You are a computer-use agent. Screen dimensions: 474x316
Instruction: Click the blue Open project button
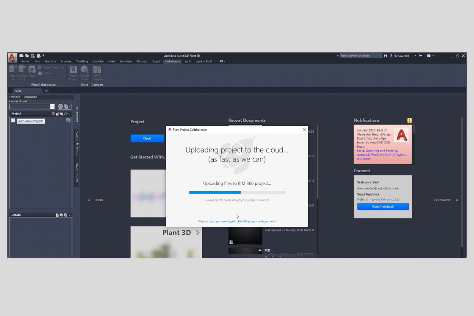[x=147, y=138]
